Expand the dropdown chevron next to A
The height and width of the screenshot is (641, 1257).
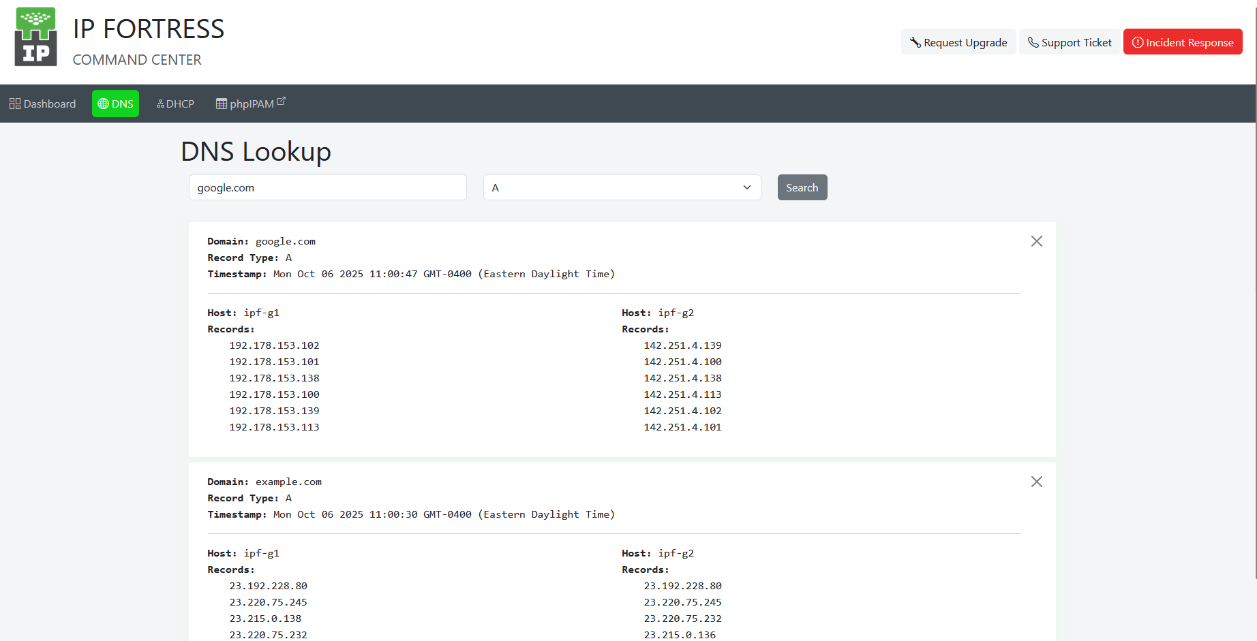[x=746, y=187]
